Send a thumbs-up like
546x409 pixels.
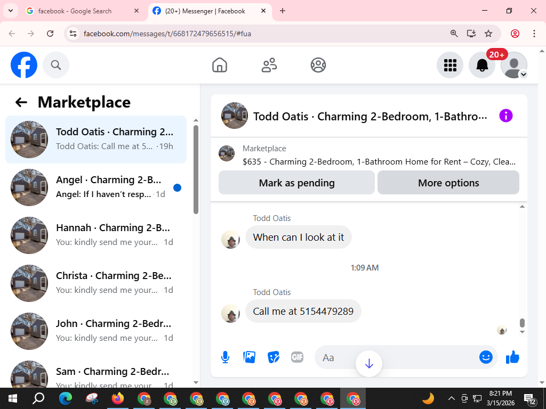[x=512, y=357]
